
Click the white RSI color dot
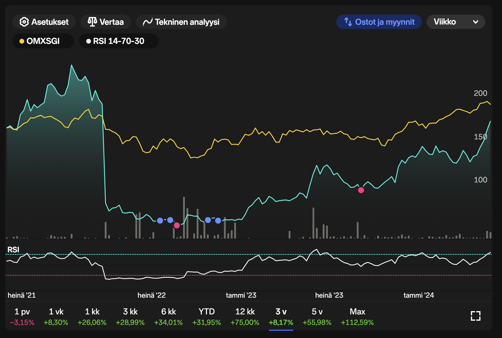click(89, 41)
